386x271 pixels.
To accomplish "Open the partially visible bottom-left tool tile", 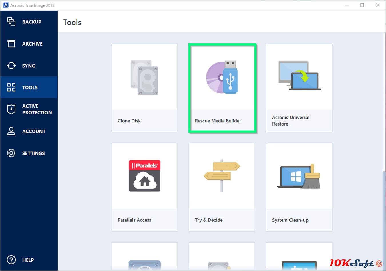I will [x=144, y=256].
